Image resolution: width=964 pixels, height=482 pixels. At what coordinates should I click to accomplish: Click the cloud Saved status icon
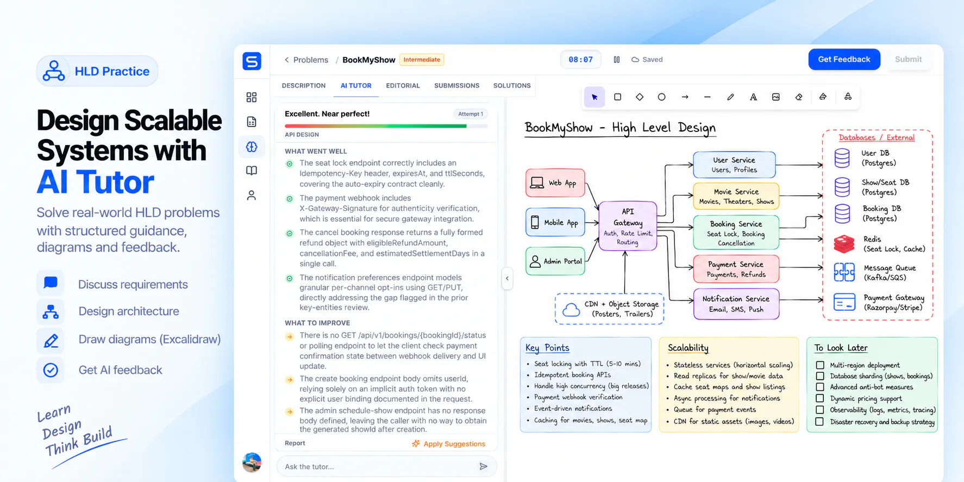(x=635, y=60)
